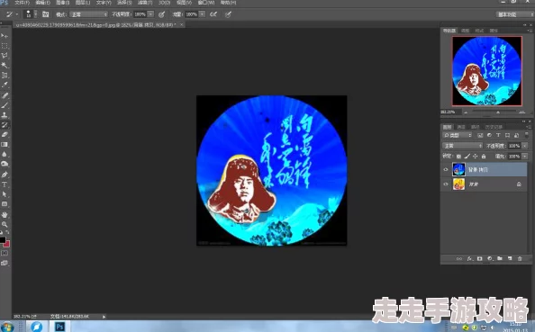The image size is (535, 332).
Task: Select the Magic Wand tool
Action: 5,65
